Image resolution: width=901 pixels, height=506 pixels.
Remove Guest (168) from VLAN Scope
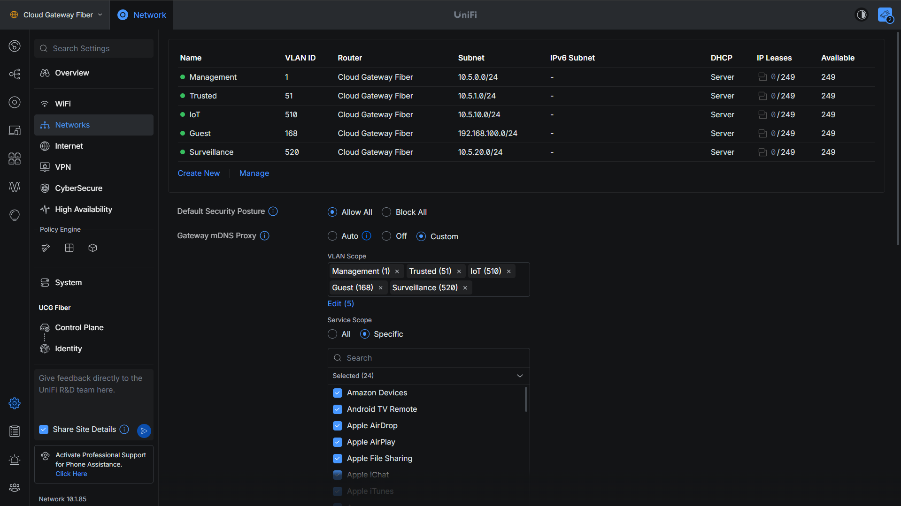[x=381, y=288]
